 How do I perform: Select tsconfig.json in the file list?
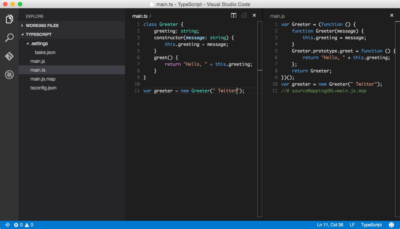point(43,88)
